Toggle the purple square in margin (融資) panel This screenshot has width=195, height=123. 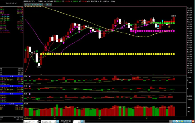tap(30, 94)
